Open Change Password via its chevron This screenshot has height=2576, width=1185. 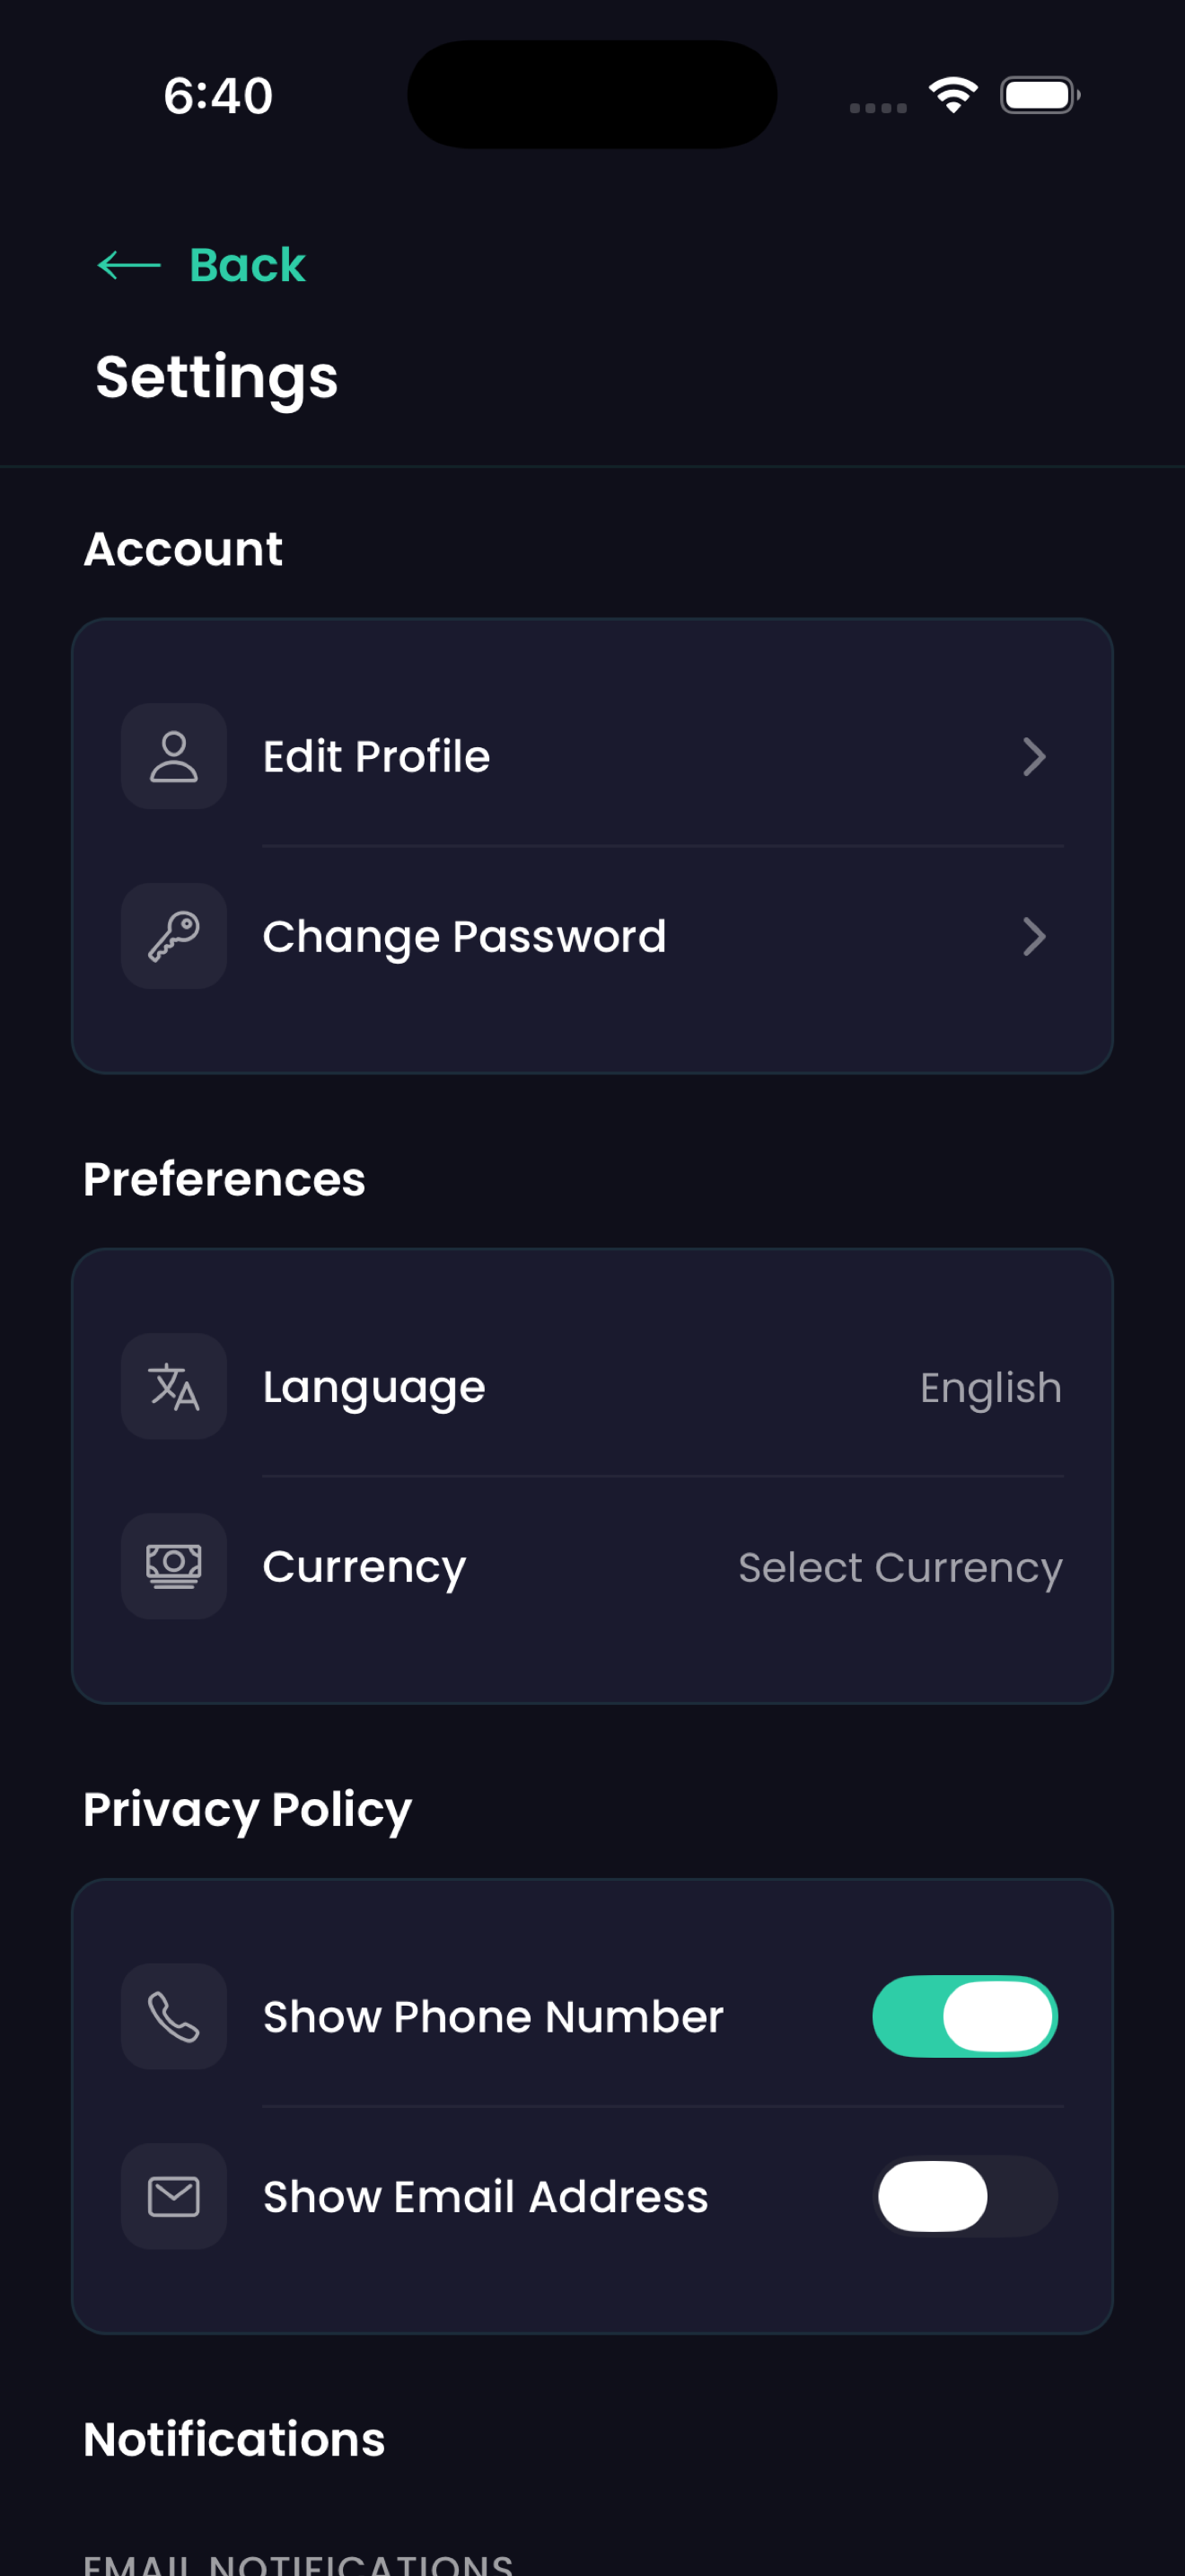pyautogui.click(x=1034, y=937)
